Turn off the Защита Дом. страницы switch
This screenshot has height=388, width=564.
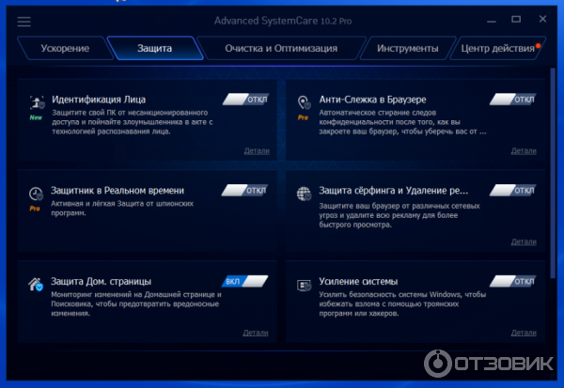pyautogui.click(x=245, y=281)
